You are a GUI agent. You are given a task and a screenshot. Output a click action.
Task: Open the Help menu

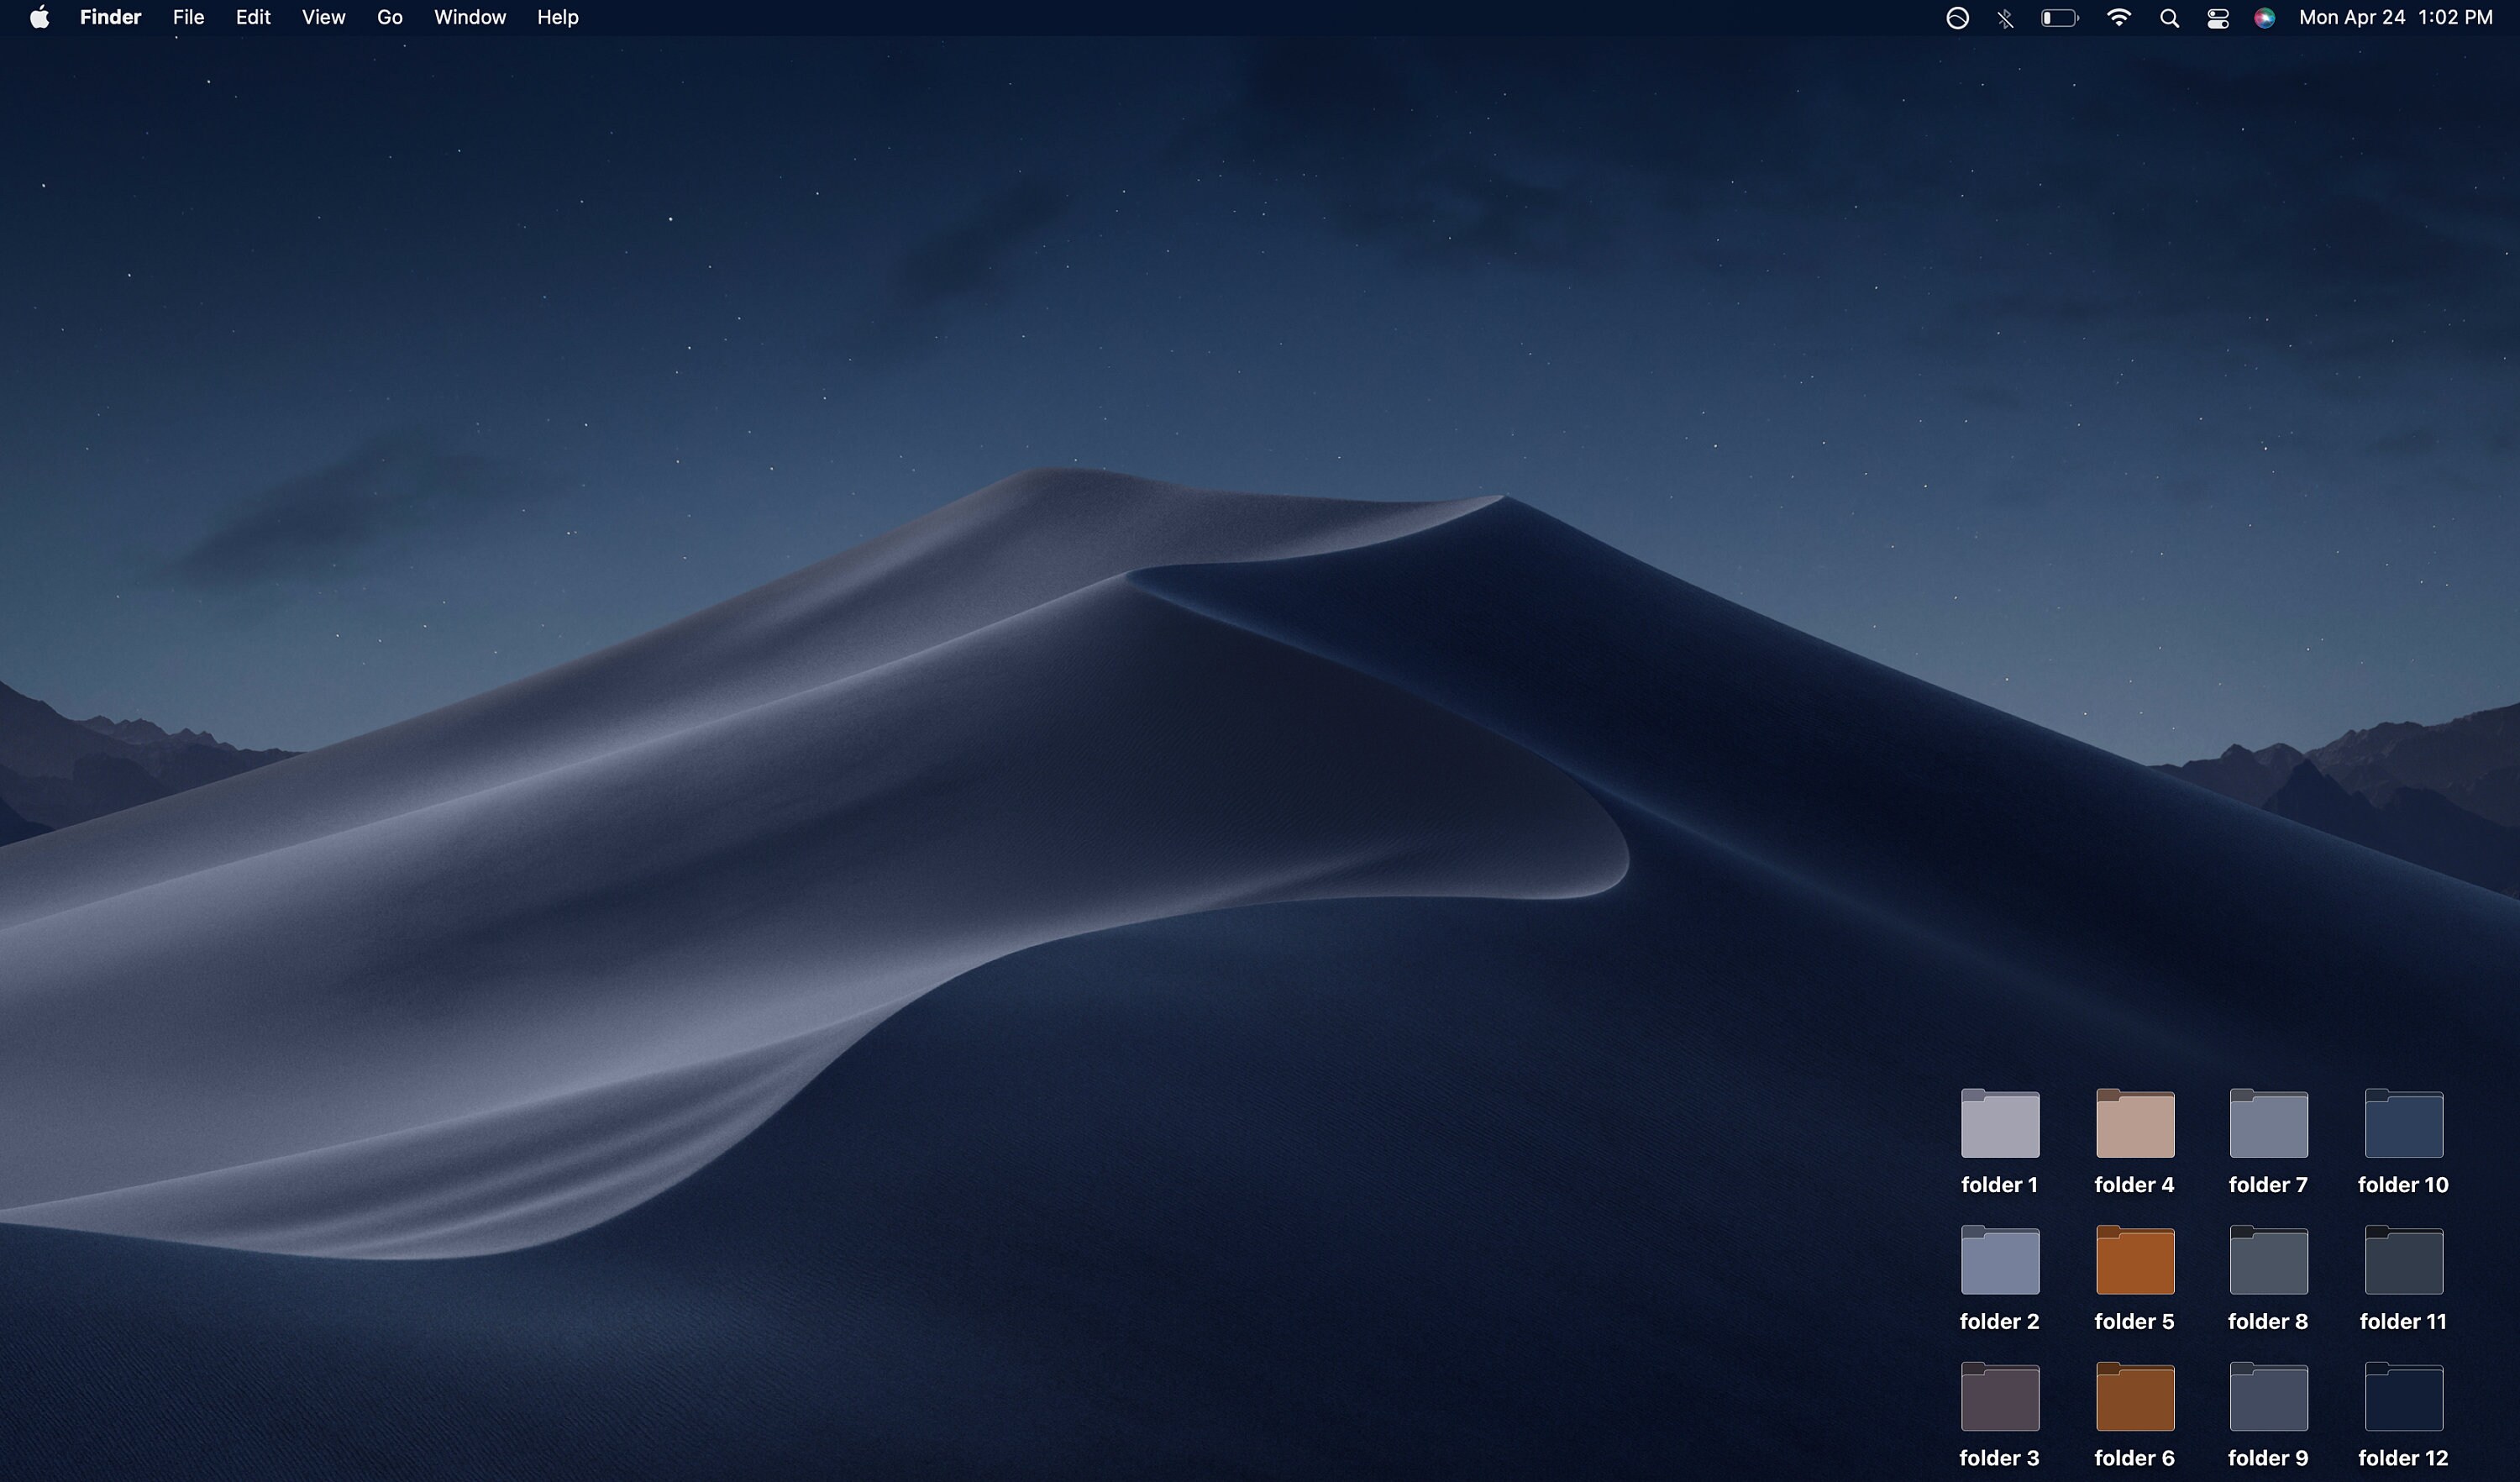[557, 17]
